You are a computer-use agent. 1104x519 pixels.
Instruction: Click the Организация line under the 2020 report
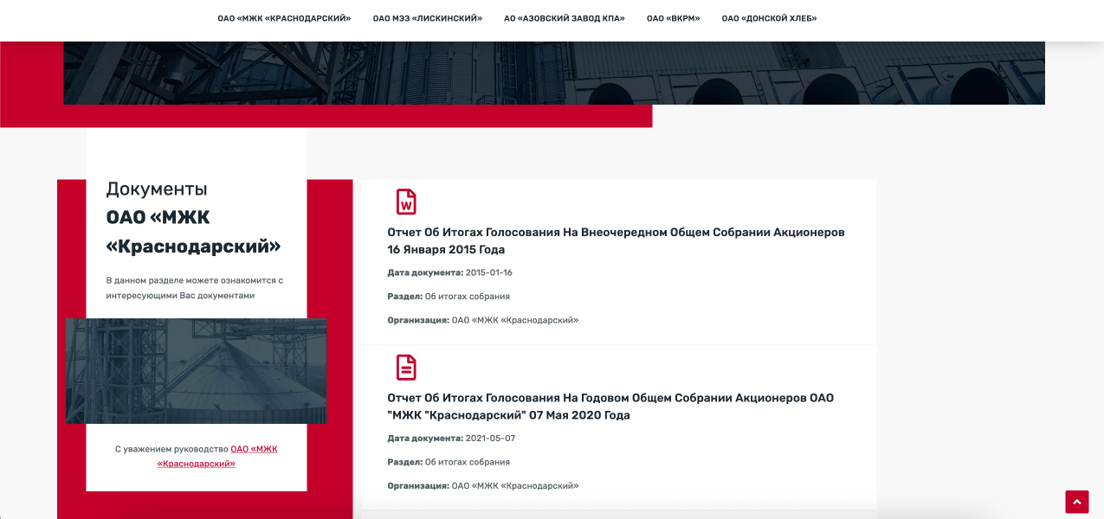[x=482, y=486]
